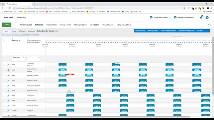
Task: Open the My Employees menu
Action: pos(26,25)
